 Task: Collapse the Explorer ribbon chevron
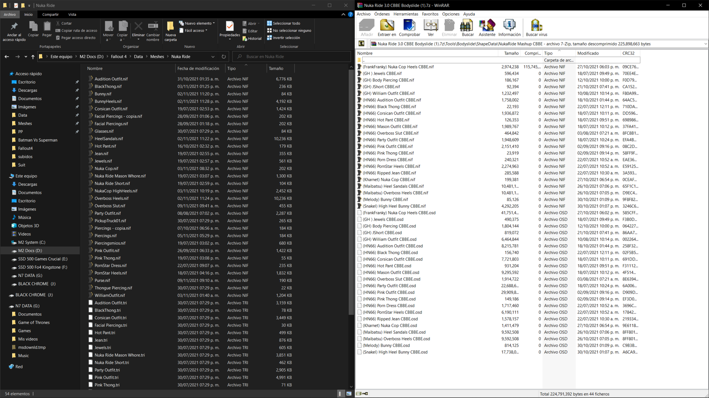pyautogui.click(x=343, y=14)
